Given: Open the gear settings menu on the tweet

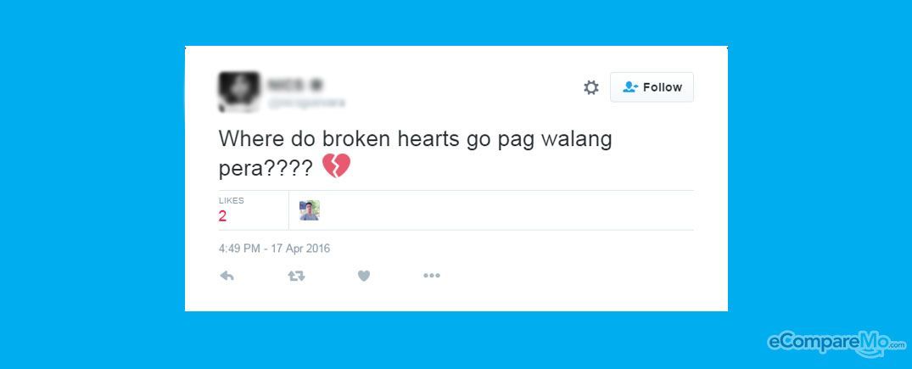Looking at the screenshot, I should point(591,88).
